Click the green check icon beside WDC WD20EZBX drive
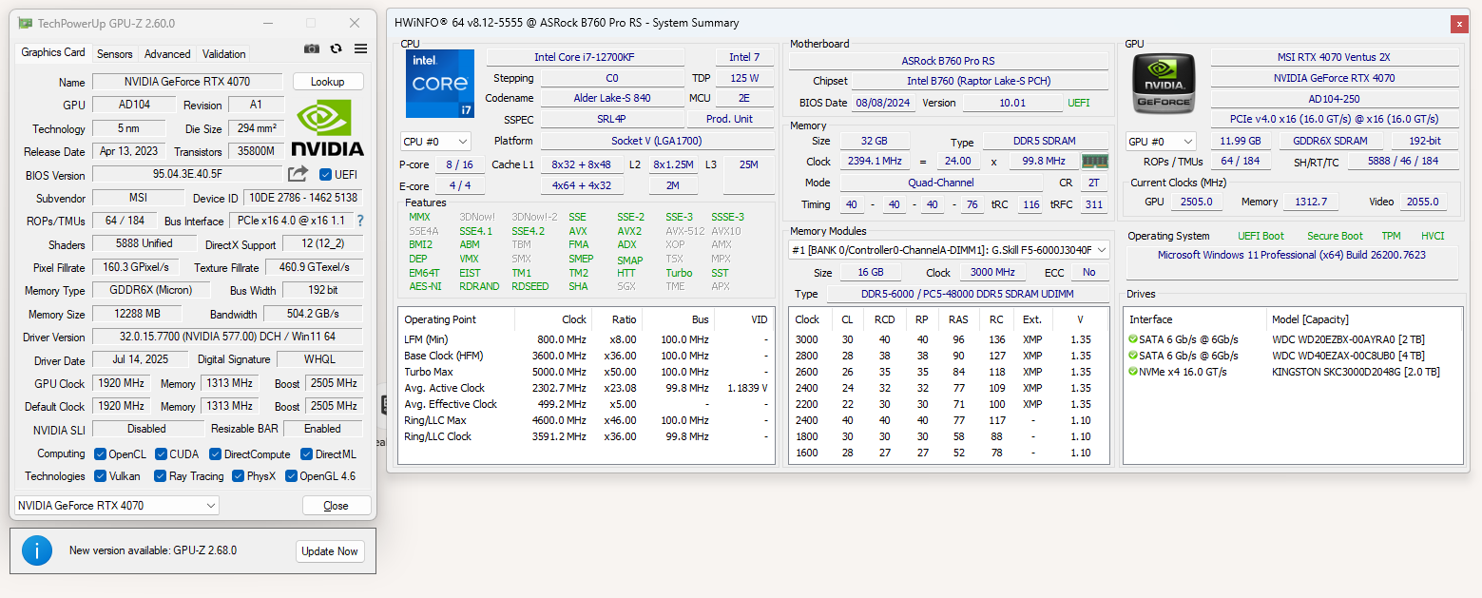The image size is (1482, 598). [1133, 339]
